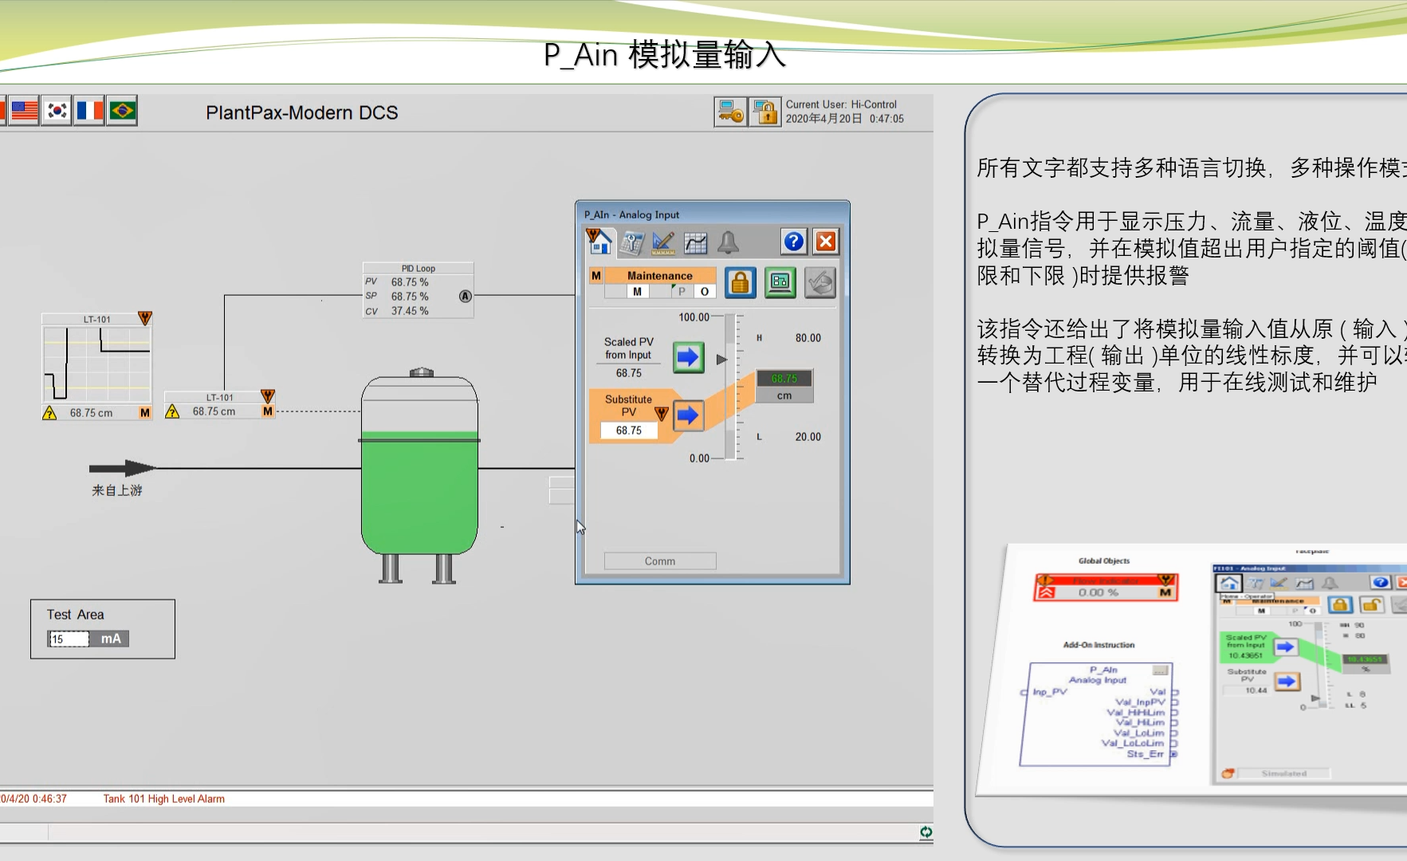Click Tank 101 High Level Alarm entry
The image size is (1407, 861).
tap(164, 799)
